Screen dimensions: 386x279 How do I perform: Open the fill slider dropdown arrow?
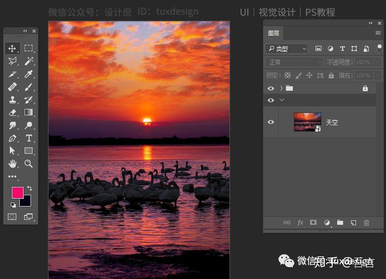[x=378, y=75]
